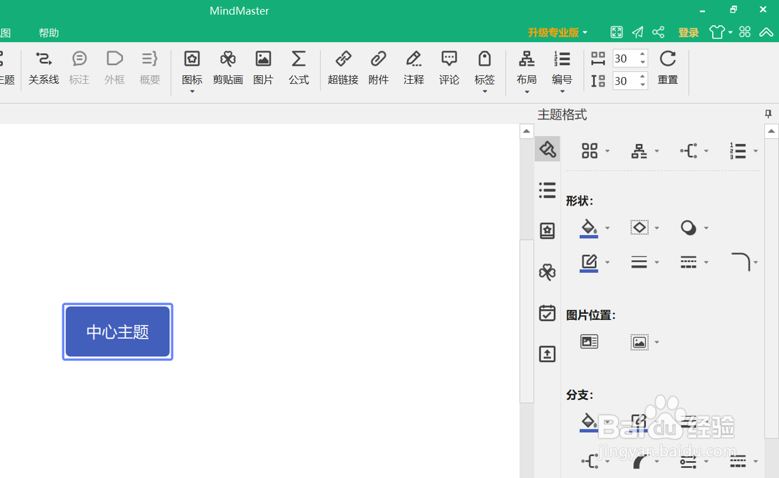The image size is (779, 478).
Task: Pin the 主题格式 panel
Action: [768, 114]
